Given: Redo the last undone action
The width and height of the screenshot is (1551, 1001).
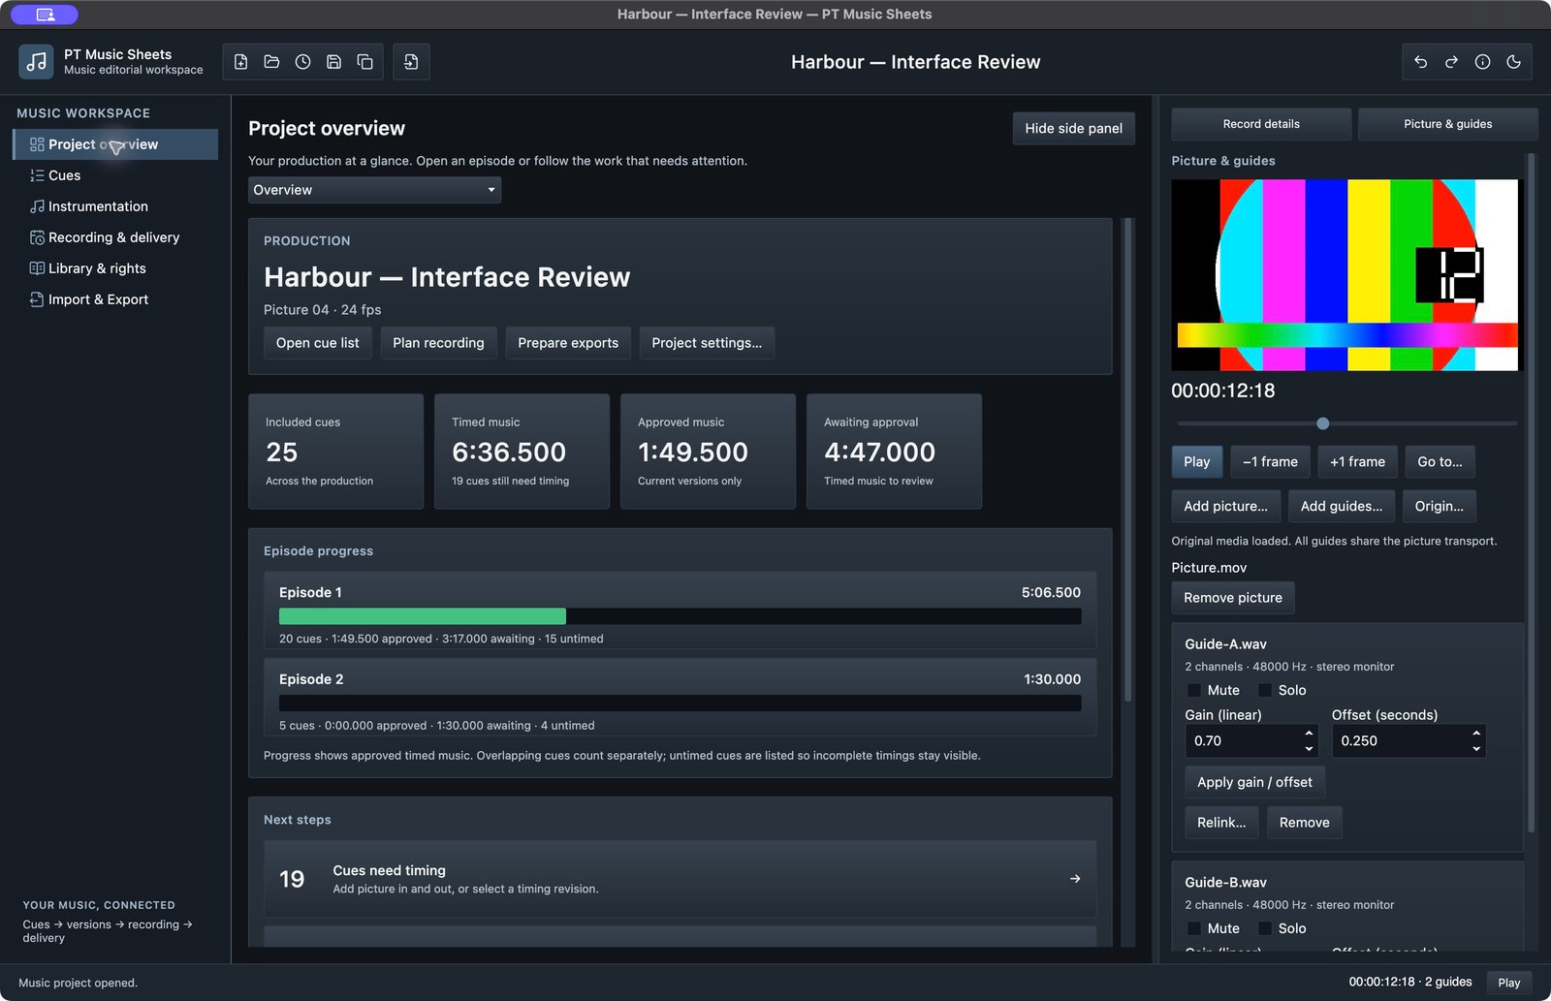Looking at the screenshot, I should [1452, 62].
